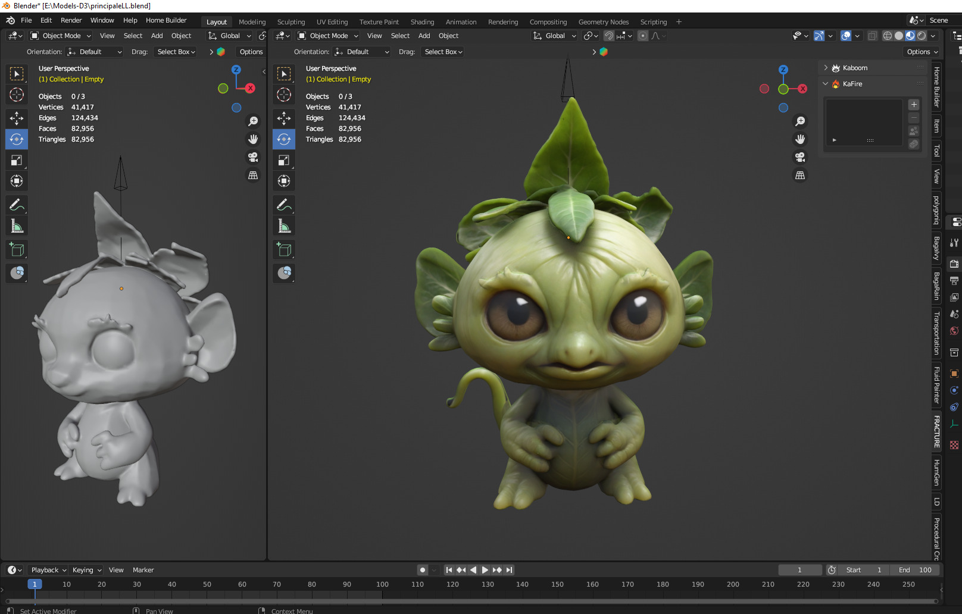962x614 pixels.
Task: Switch to the Shading workspace tab
Action: click(422, 22)
